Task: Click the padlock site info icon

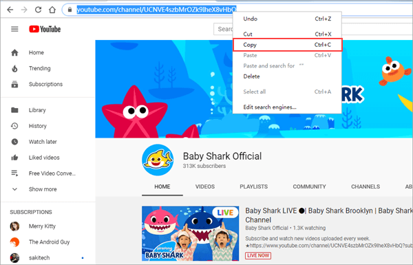Action: (70, 10)
